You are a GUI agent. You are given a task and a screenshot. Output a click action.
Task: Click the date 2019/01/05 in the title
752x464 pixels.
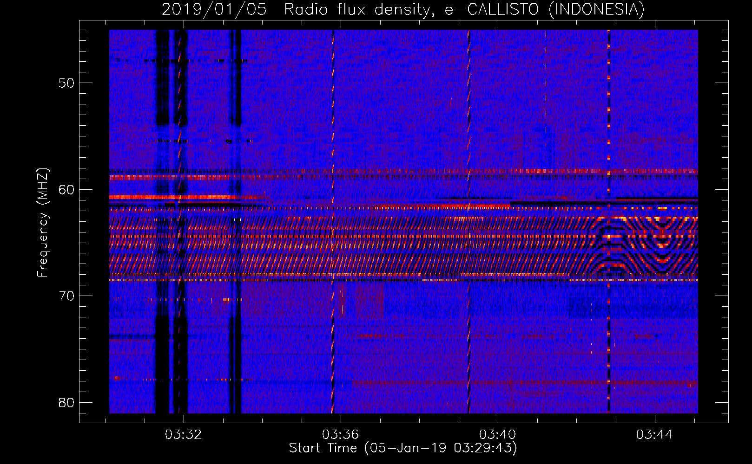click(x=214, y=9)
